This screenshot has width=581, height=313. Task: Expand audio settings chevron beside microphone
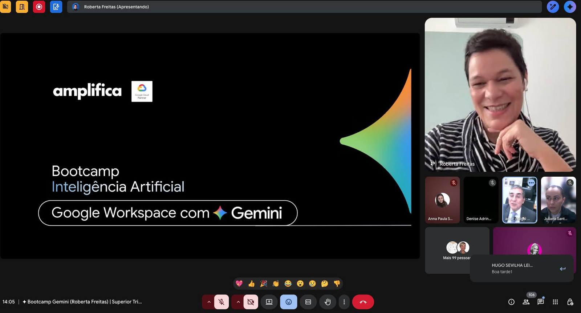[x=209, y=302]
